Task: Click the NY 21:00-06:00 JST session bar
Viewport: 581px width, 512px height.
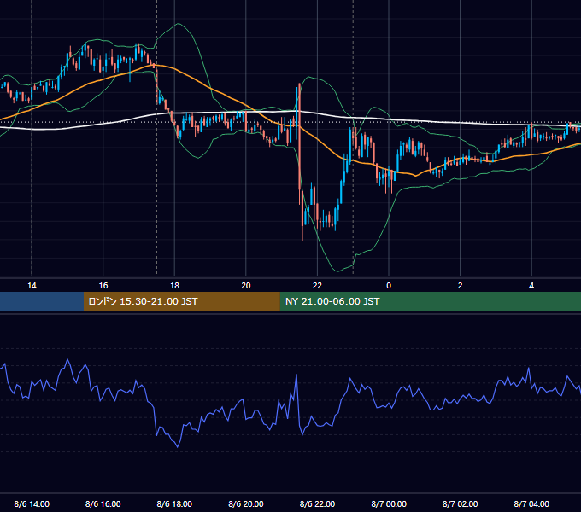Action: [x=430, y=301]
